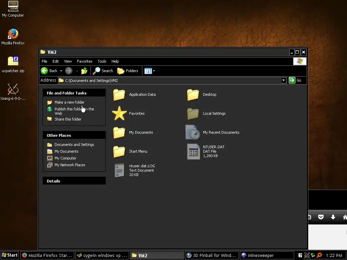Click Share this folder link
Screen dimensions: 347x260
(68, 119)
